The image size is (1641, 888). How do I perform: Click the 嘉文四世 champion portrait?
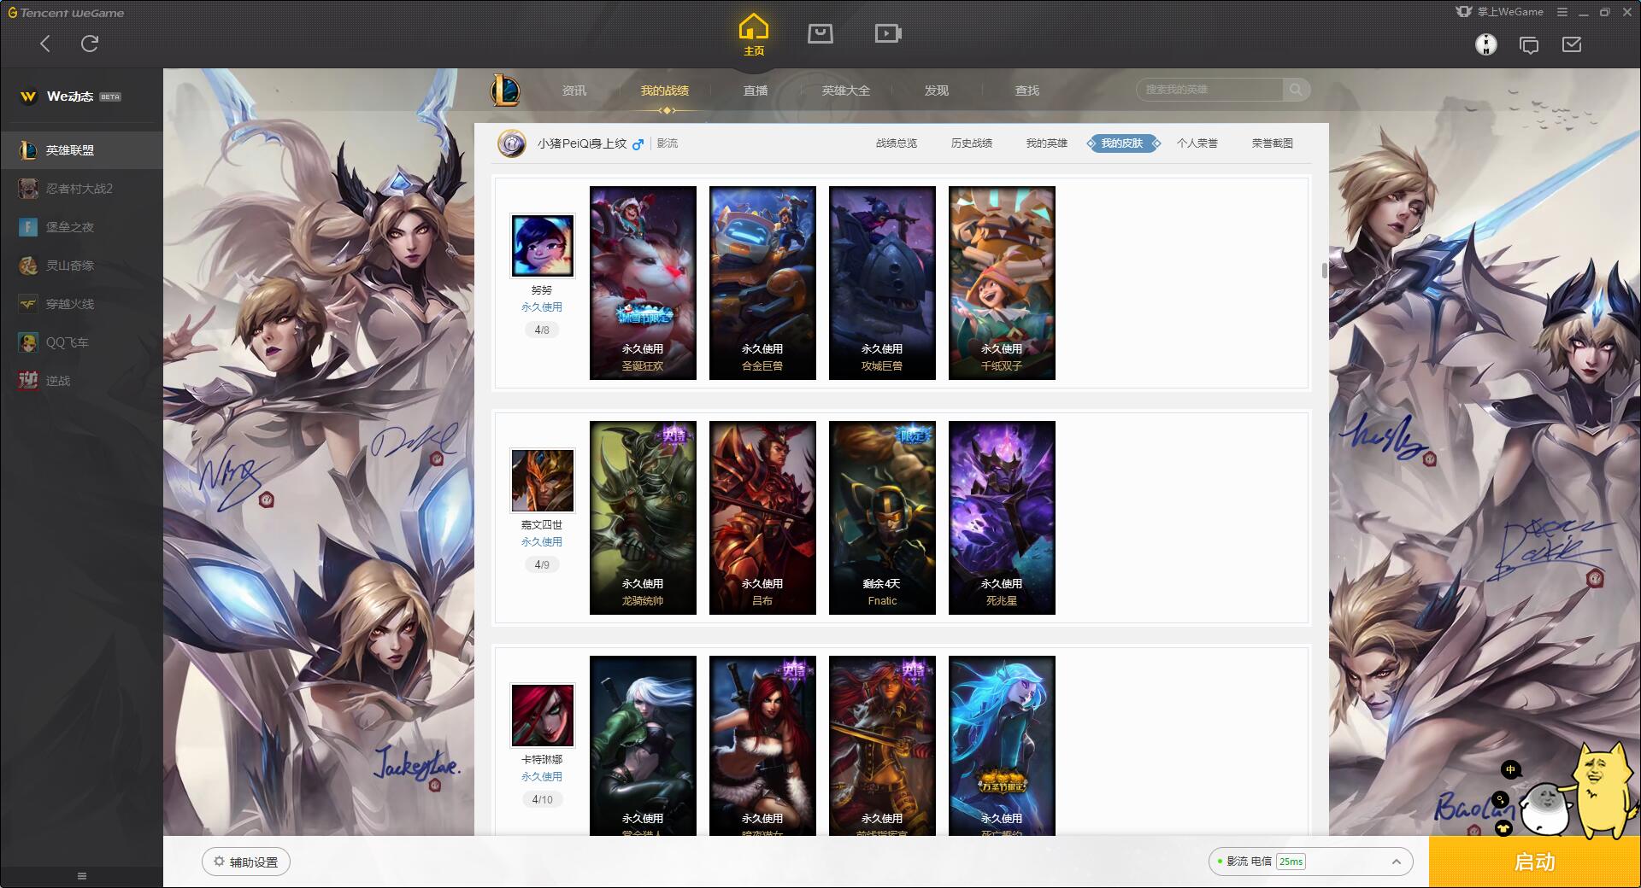(x=542, y=481)
